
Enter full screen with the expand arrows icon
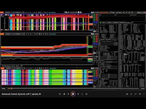click(x=135, y=94)
